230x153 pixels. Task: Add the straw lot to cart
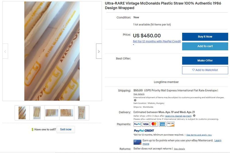coord(205,46)
